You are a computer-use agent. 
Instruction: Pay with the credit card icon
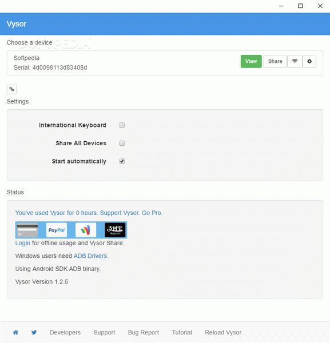click(x=27, y=230)
